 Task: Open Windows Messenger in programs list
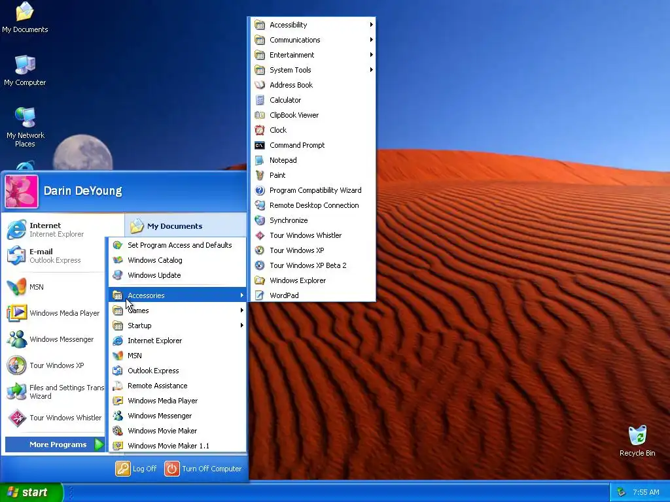click(177, 416)
